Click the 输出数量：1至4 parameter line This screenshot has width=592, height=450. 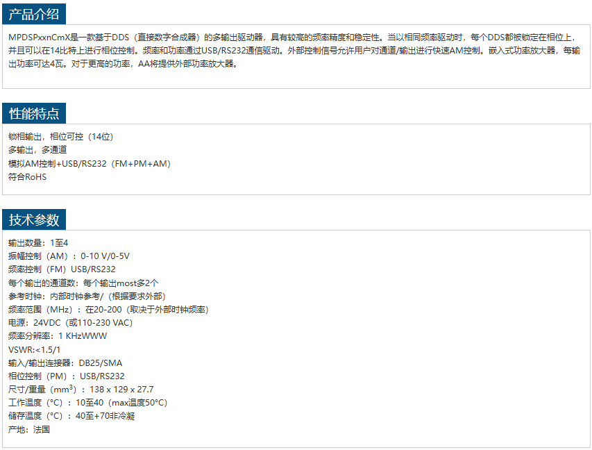click(x=38, y=242)
